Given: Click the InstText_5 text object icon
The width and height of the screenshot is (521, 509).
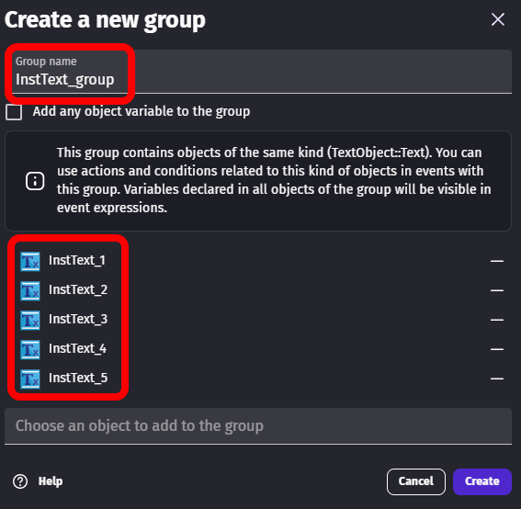Looking at the screenshot, I should pos(30,379).
